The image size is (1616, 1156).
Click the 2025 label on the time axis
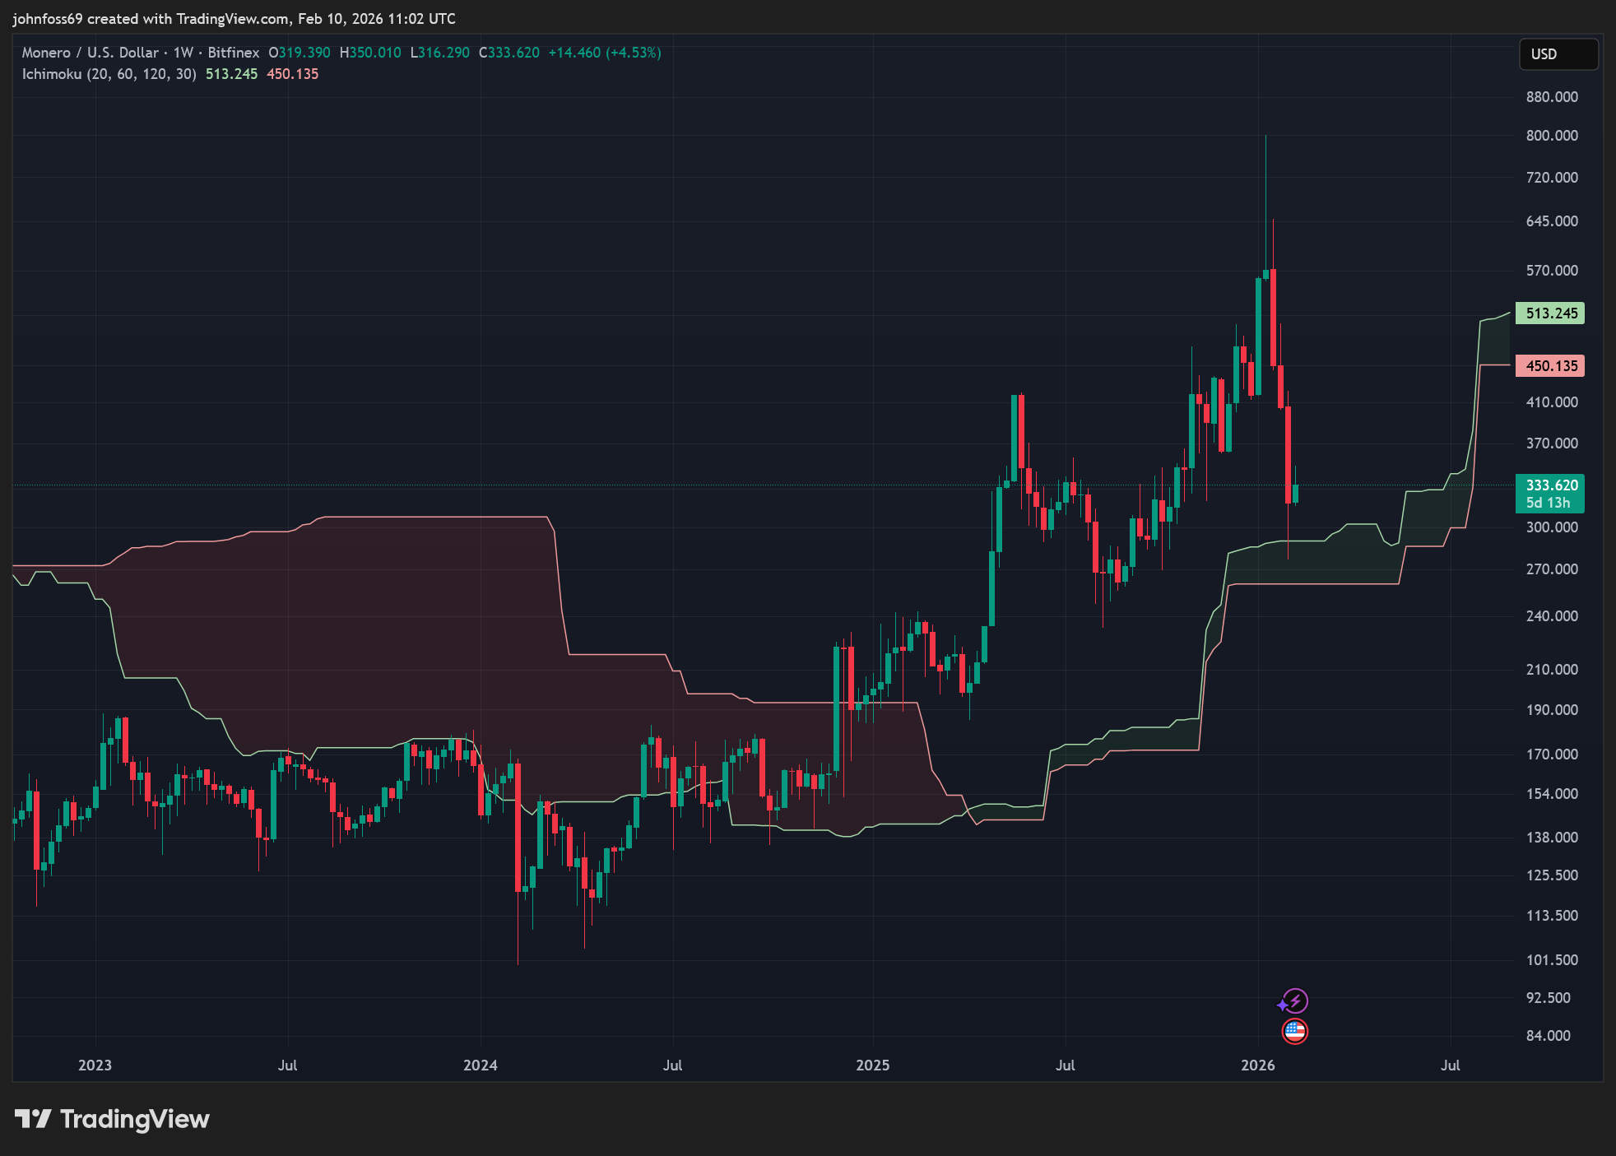pyautogui.click(x=872, y=1065)
